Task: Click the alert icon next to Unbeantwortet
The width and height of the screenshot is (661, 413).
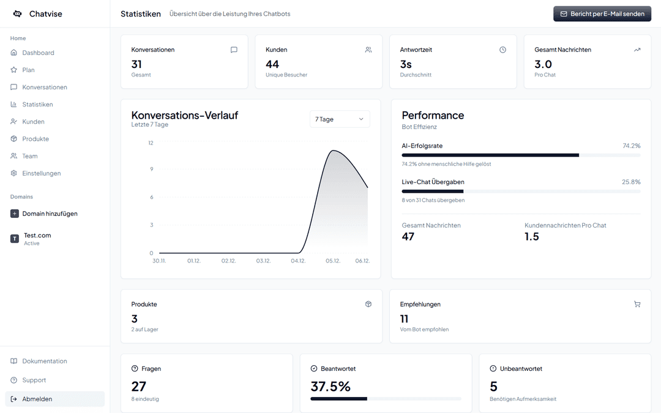Action: 493,369
